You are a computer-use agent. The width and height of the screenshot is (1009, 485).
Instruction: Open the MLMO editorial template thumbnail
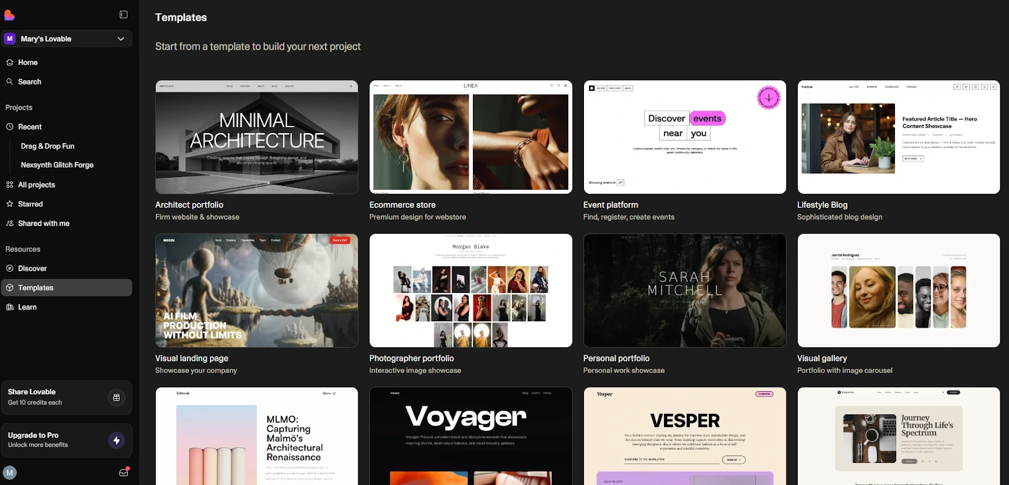(257, 436)
